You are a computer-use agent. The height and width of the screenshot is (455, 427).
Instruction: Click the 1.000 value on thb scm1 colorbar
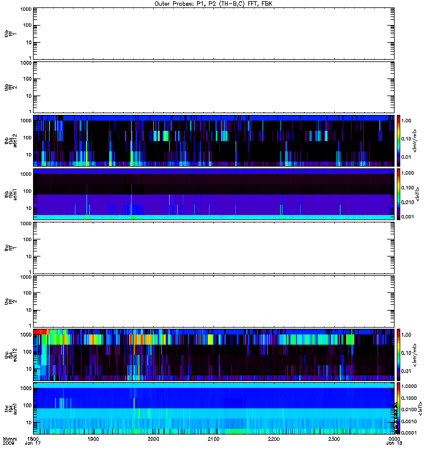(x=407, y=173)
